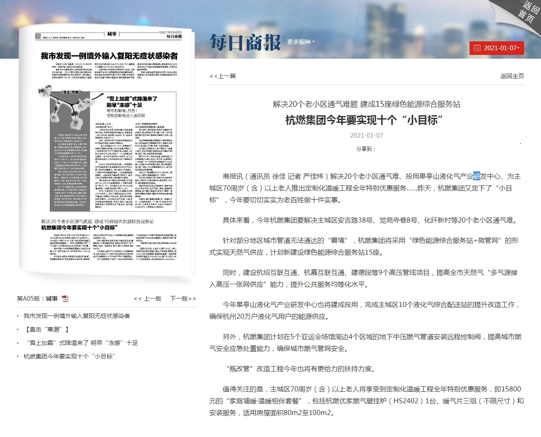The height and width of the screenshot is (437, 541).
Task: Open the 2021-01-07 date dropdown arrow
Action: 518,48
